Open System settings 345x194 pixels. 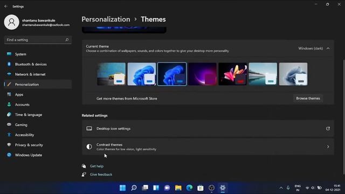pos(38,54)
